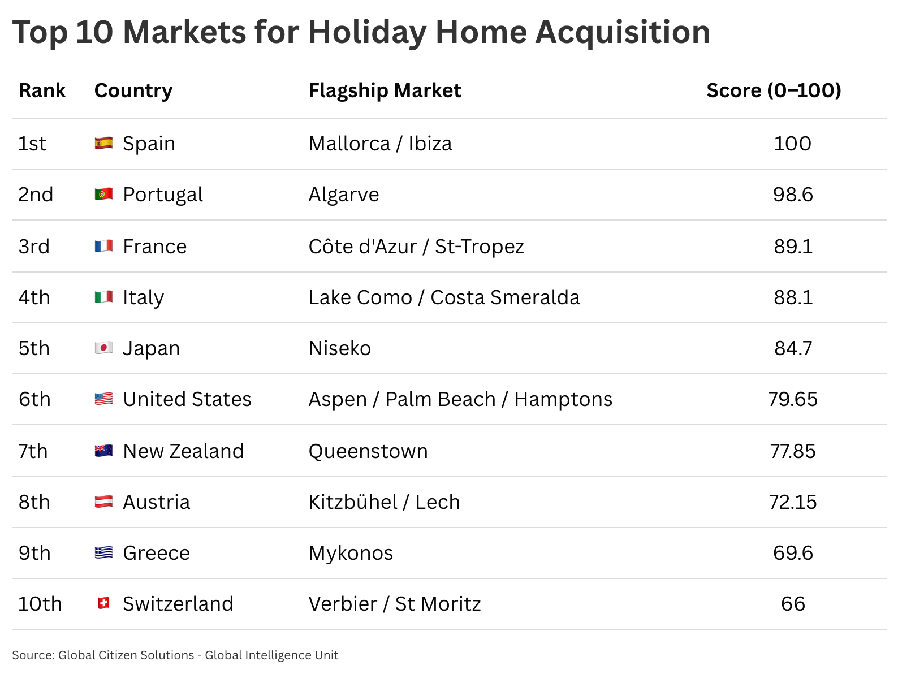Select the Italy flag icon
Screen dimensions: 898x674
pyautogui.click(x=103, y=297)
